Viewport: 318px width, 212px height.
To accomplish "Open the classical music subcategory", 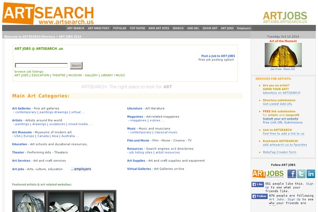I will coord(166,132).
